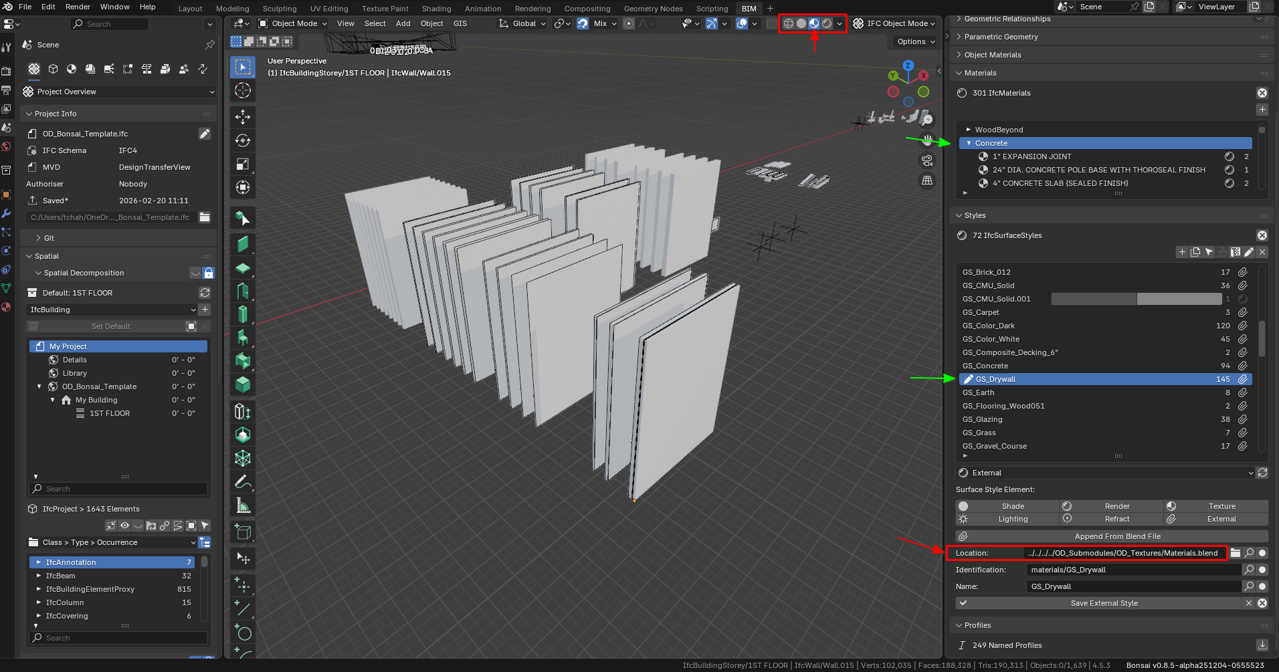Select the Measure tool
Image resolution: width=1279 pixels, height=672 pixels.
coord(242,506)
